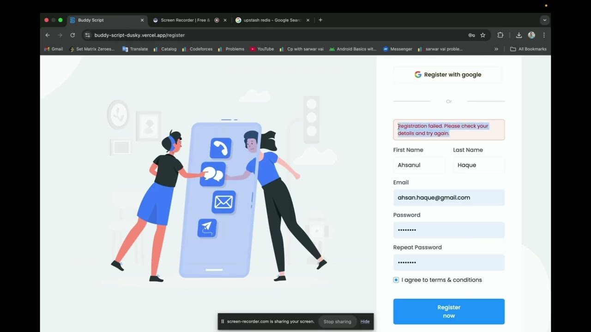Image resolution: width=591 pixels, height=332 pixels.
Task: Go back using the browser back arrow
Action: (x=48, y=35)
